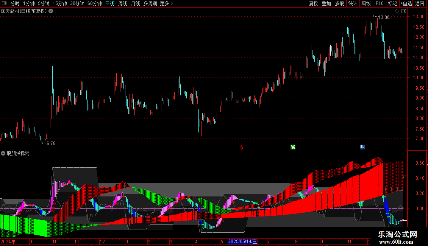Click the 标记 mark button
Screen dimensions: 428x246
pos(392,3)
